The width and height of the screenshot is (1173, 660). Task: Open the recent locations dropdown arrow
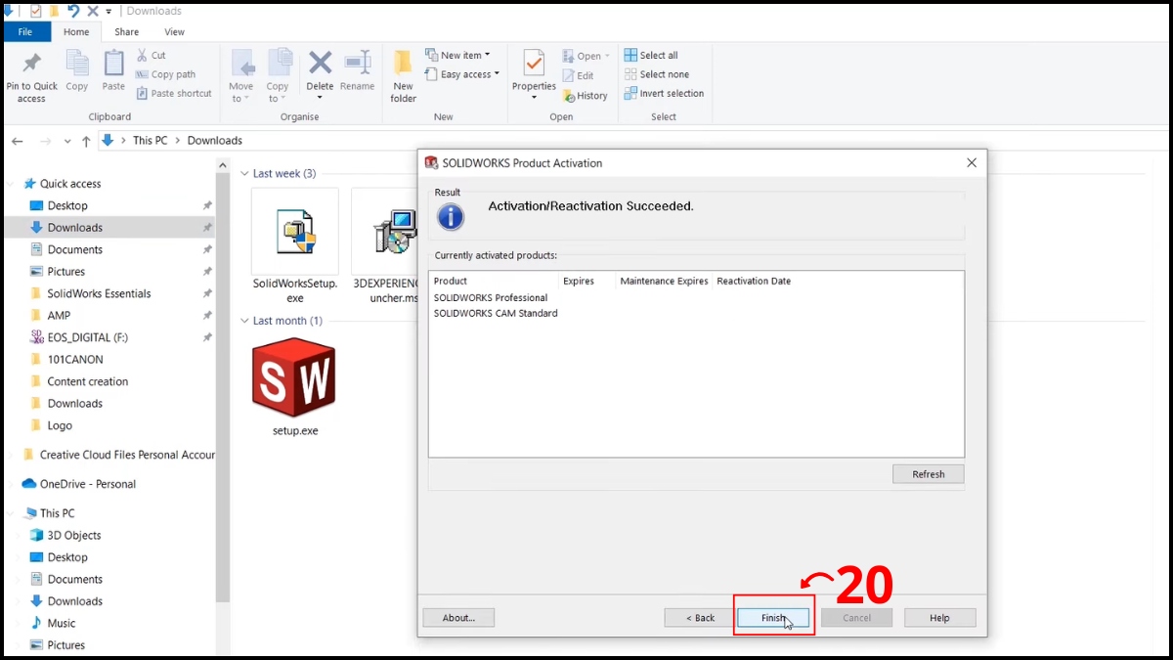click(x=67, y=141)
